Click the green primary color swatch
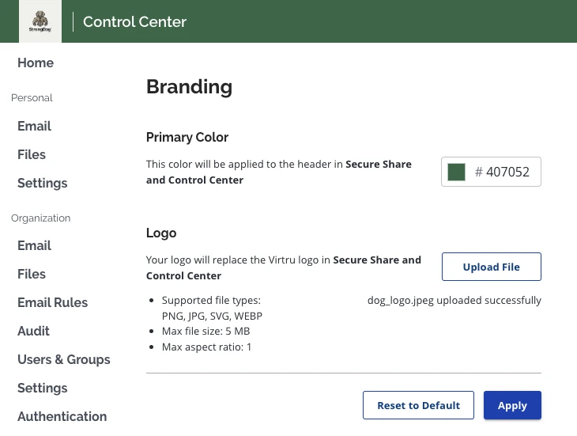The image size is (577, 436). pos(456,173)
